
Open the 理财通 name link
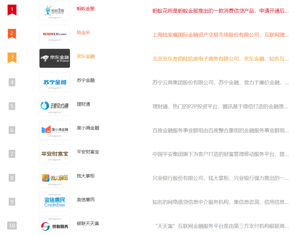pyautogui.click(x=83, y=104)
